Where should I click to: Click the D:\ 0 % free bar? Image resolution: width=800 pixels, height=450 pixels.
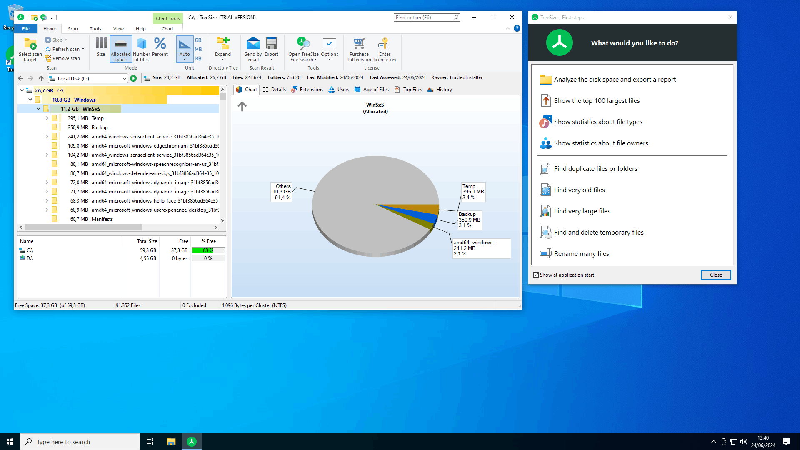pos(208,258)
